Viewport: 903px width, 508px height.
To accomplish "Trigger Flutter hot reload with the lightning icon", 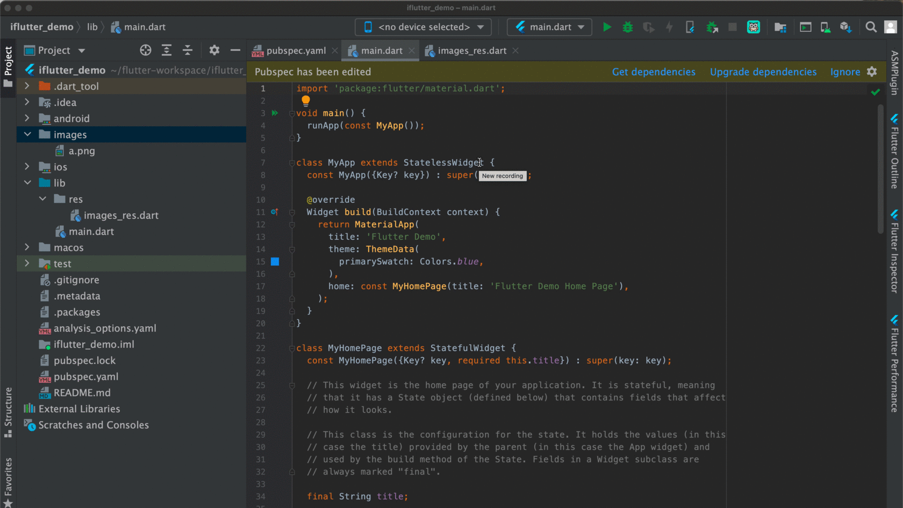I will tap(669, 27).
